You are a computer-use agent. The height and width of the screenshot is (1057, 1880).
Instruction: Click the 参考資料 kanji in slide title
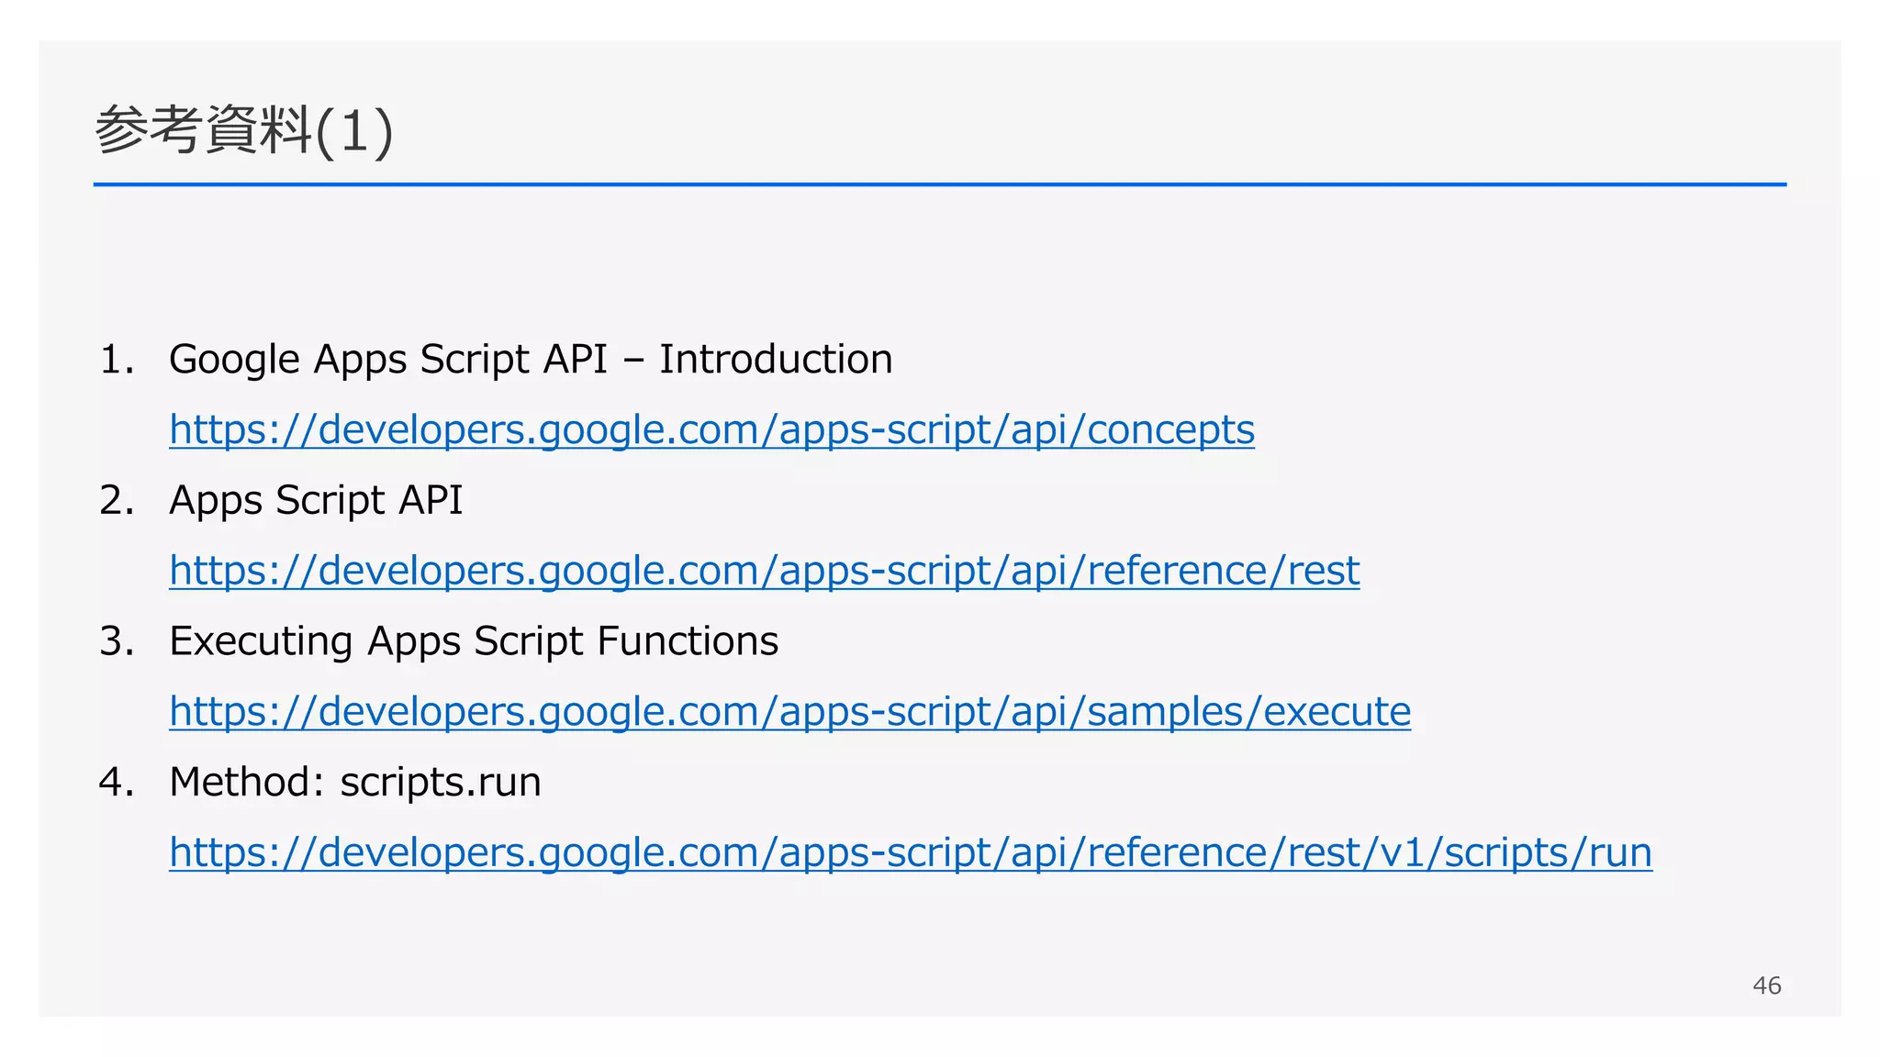(x=203, y=129)
